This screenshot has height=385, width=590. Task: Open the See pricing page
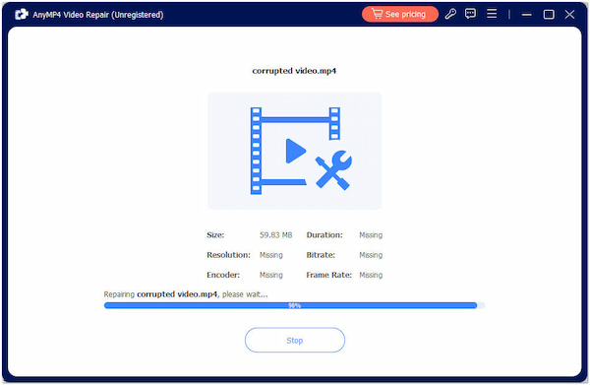tap(400, 15)
